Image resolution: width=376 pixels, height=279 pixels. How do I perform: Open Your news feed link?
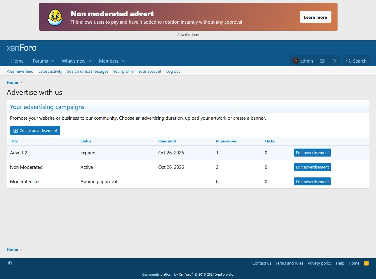pos(20,71)
